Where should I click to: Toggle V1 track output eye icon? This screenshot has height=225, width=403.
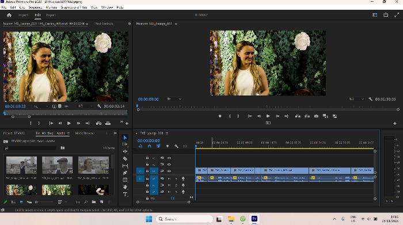pos(169,171)
